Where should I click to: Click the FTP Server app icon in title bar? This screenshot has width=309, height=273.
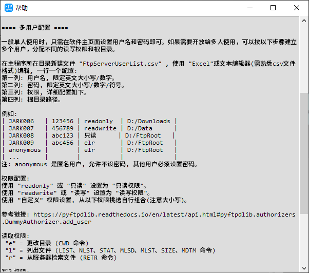click(8, 8)
